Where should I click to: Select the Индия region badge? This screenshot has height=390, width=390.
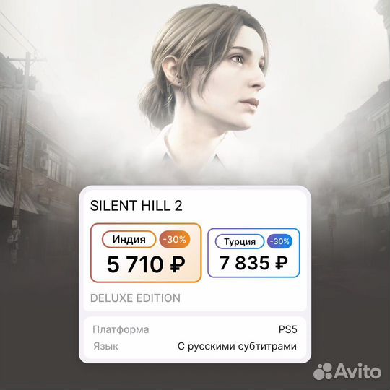point(129,239)
